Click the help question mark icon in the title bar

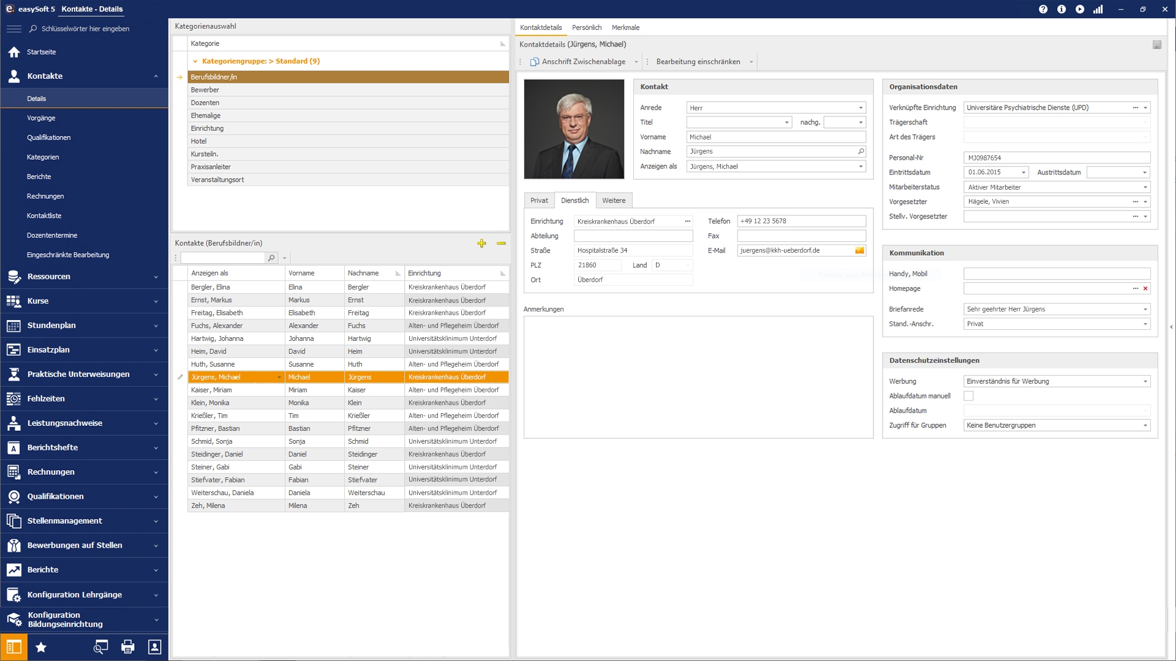click(1043, 9)
